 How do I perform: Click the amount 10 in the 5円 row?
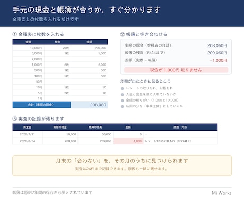tap(89, 93)
